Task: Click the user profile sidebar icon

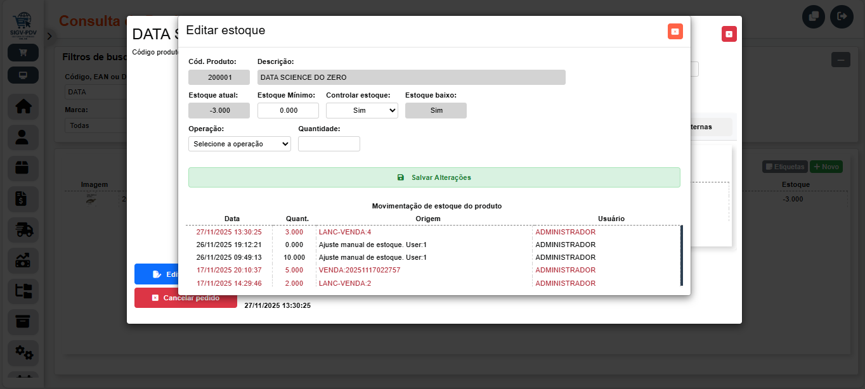Action: tap(23, 137)
